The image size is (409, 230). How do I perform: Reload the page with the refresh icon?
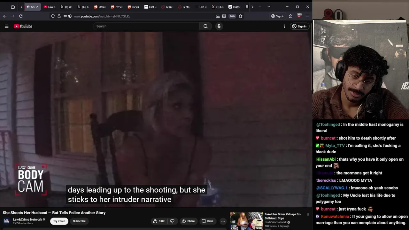tap(21, 16)
